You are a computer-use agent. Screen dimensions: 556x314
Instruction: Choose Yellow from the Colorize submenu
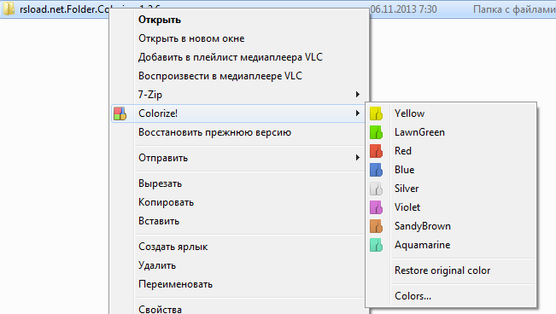pyautogui.click(x=409, y=113)
